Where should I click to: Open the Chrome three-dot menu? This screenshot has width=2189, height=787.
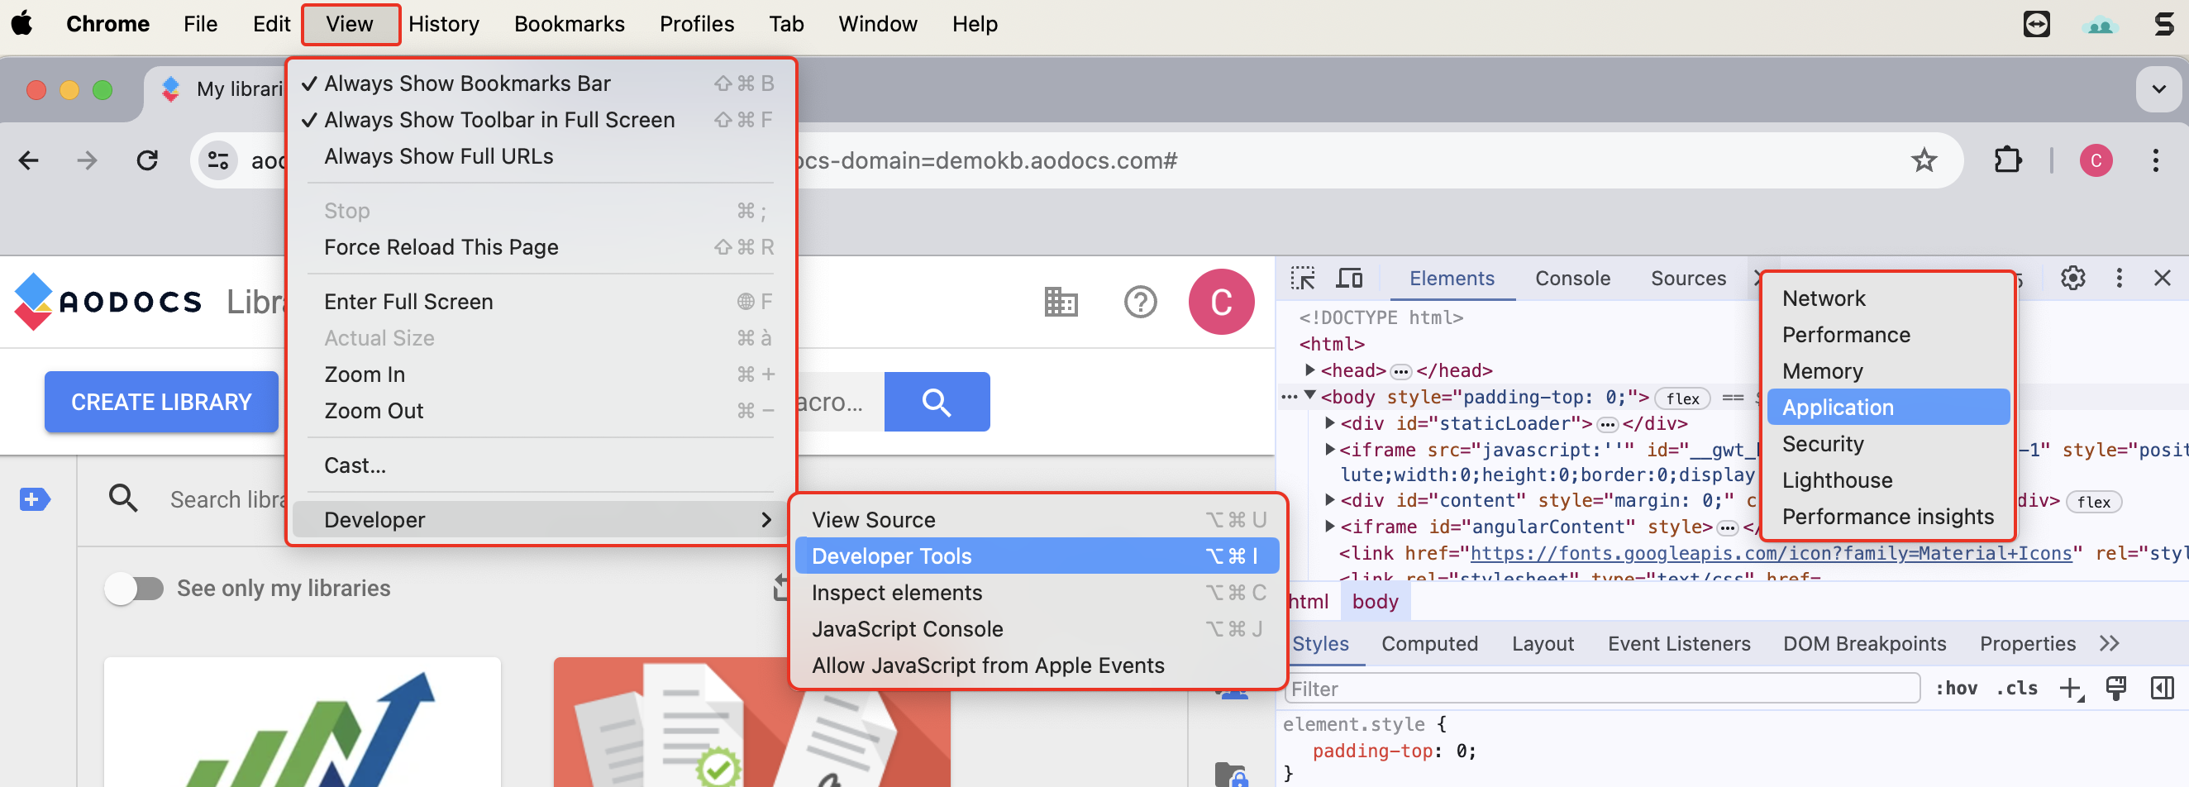(2155, 160)
